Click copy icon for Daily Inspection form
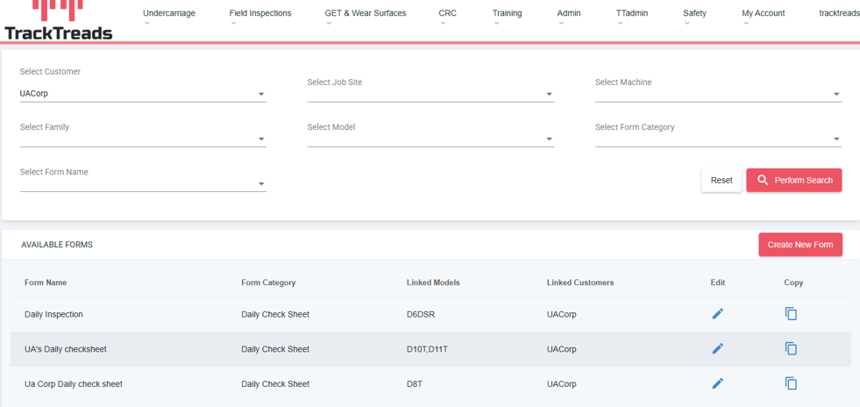Viewport: 860px width, 407px height. pyautogui.click(x=791, y=314)
